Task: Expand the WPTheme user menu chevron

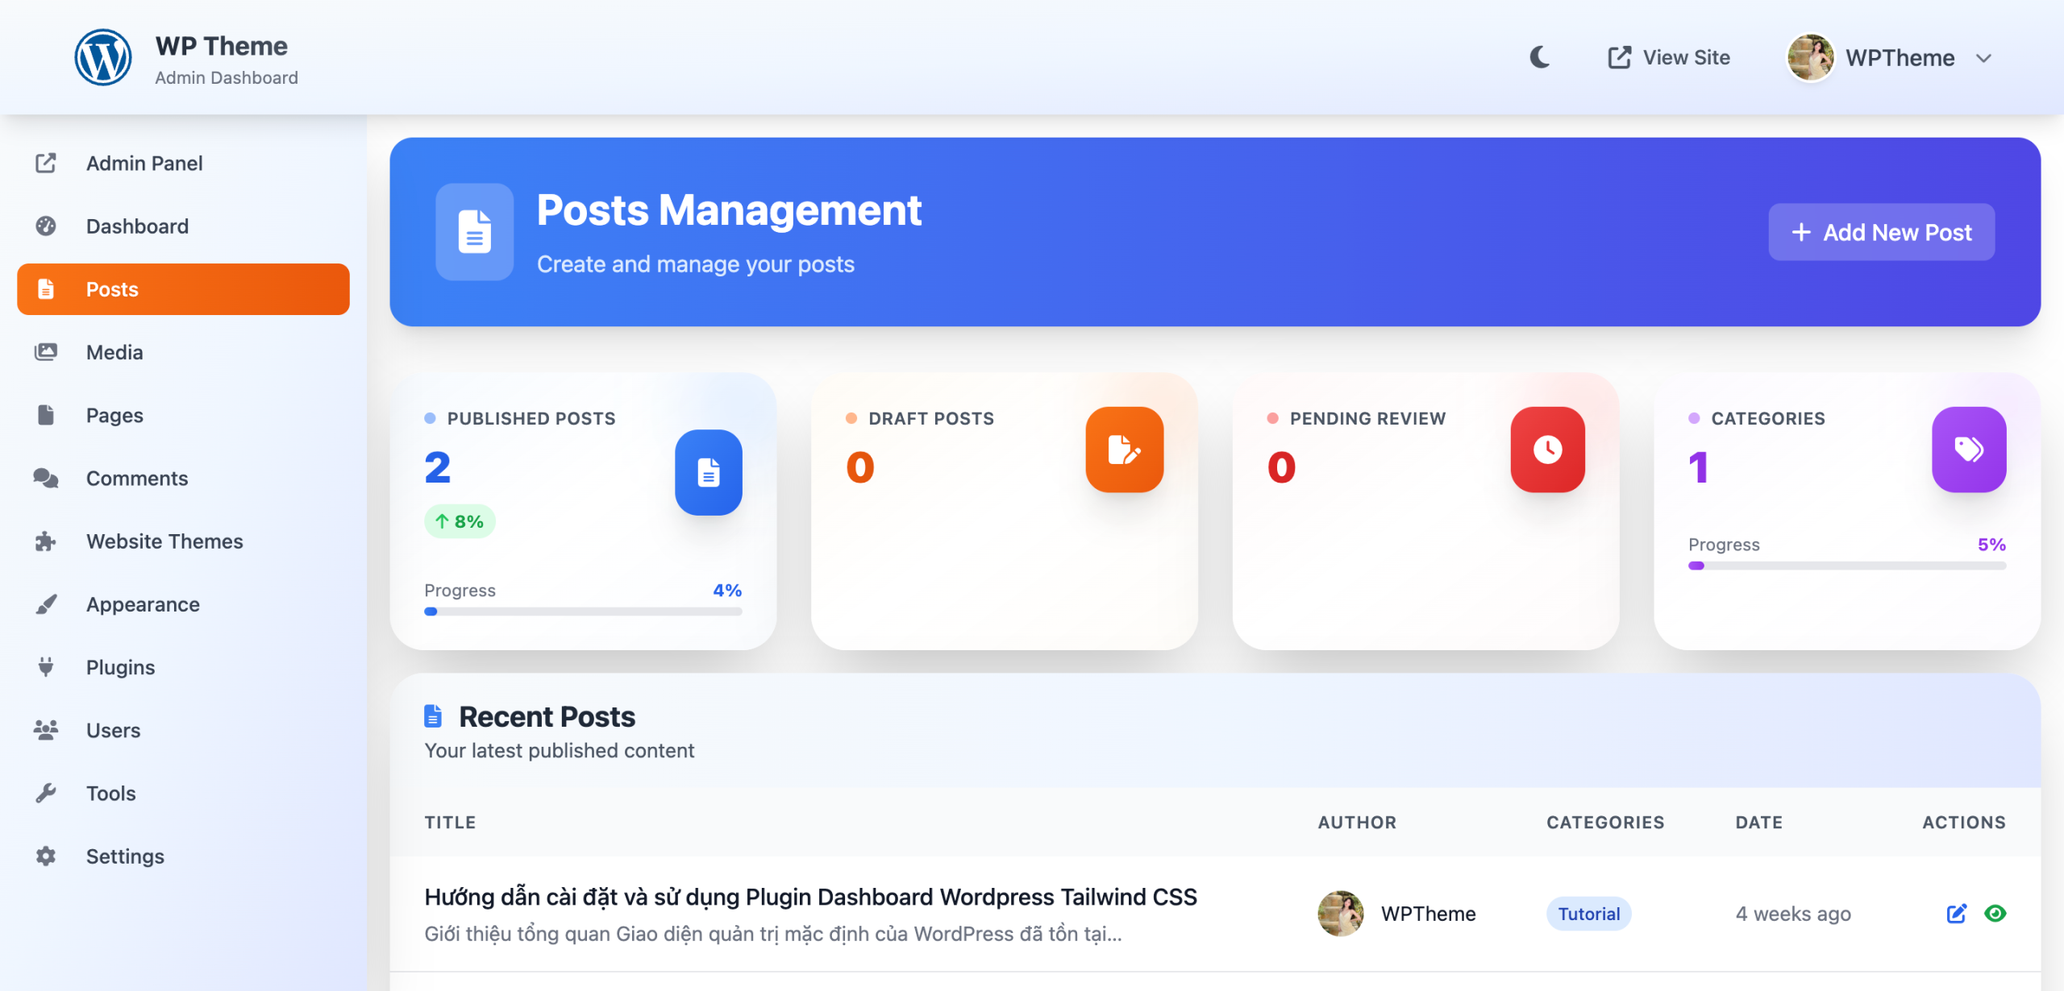Action: tap(1984, 58)
